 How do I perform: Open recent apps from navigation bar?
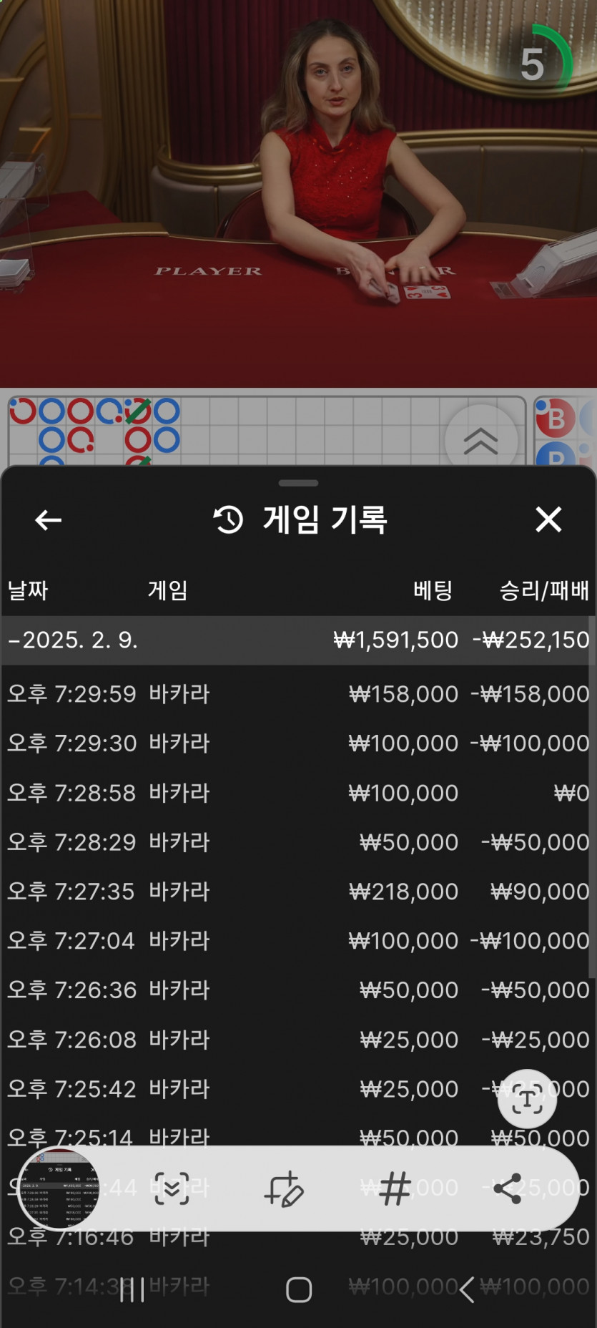[x=132, y=1290]
